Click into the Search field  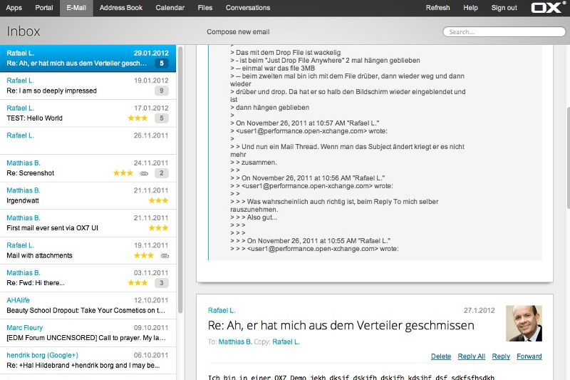[x=504, y=32]
